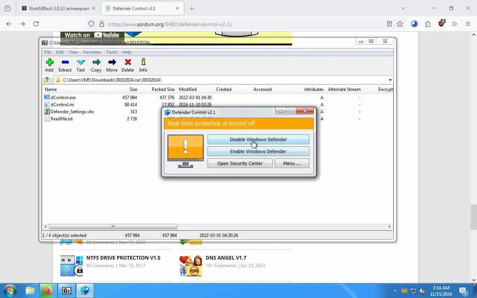Screen dimensions: 477x298
Task: Open the Help menu in 7-Zip
Action: pyautogui.click(x=127, y=52)
